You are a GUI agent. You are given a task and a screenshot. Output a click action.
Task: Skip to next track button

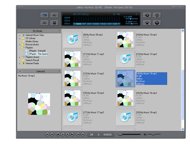point(83,134)
